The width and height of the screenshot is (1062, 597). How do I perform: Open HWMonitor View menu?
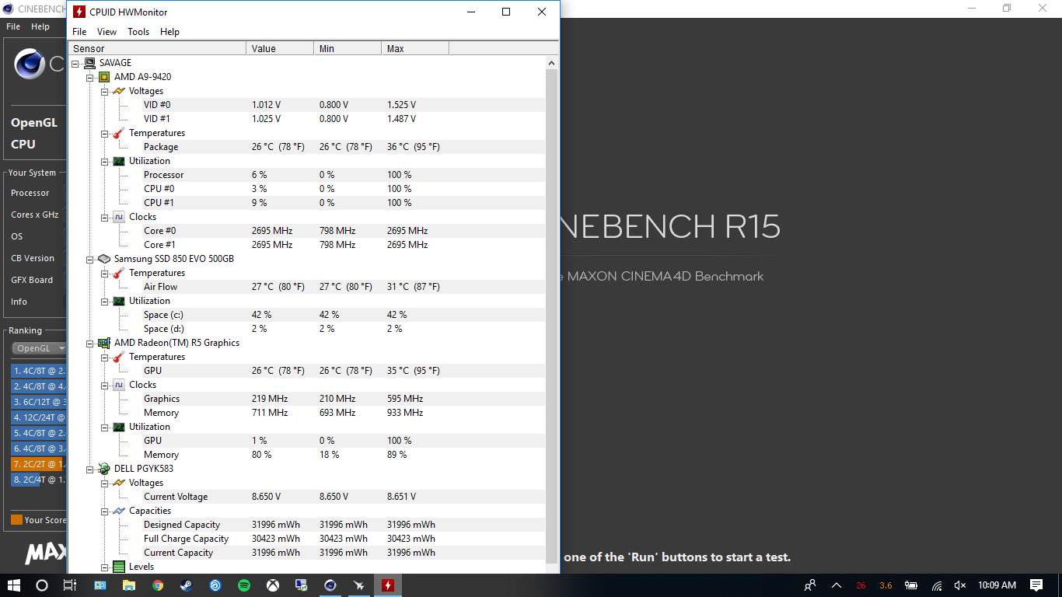pyautogui.click(x=107, y=32)
